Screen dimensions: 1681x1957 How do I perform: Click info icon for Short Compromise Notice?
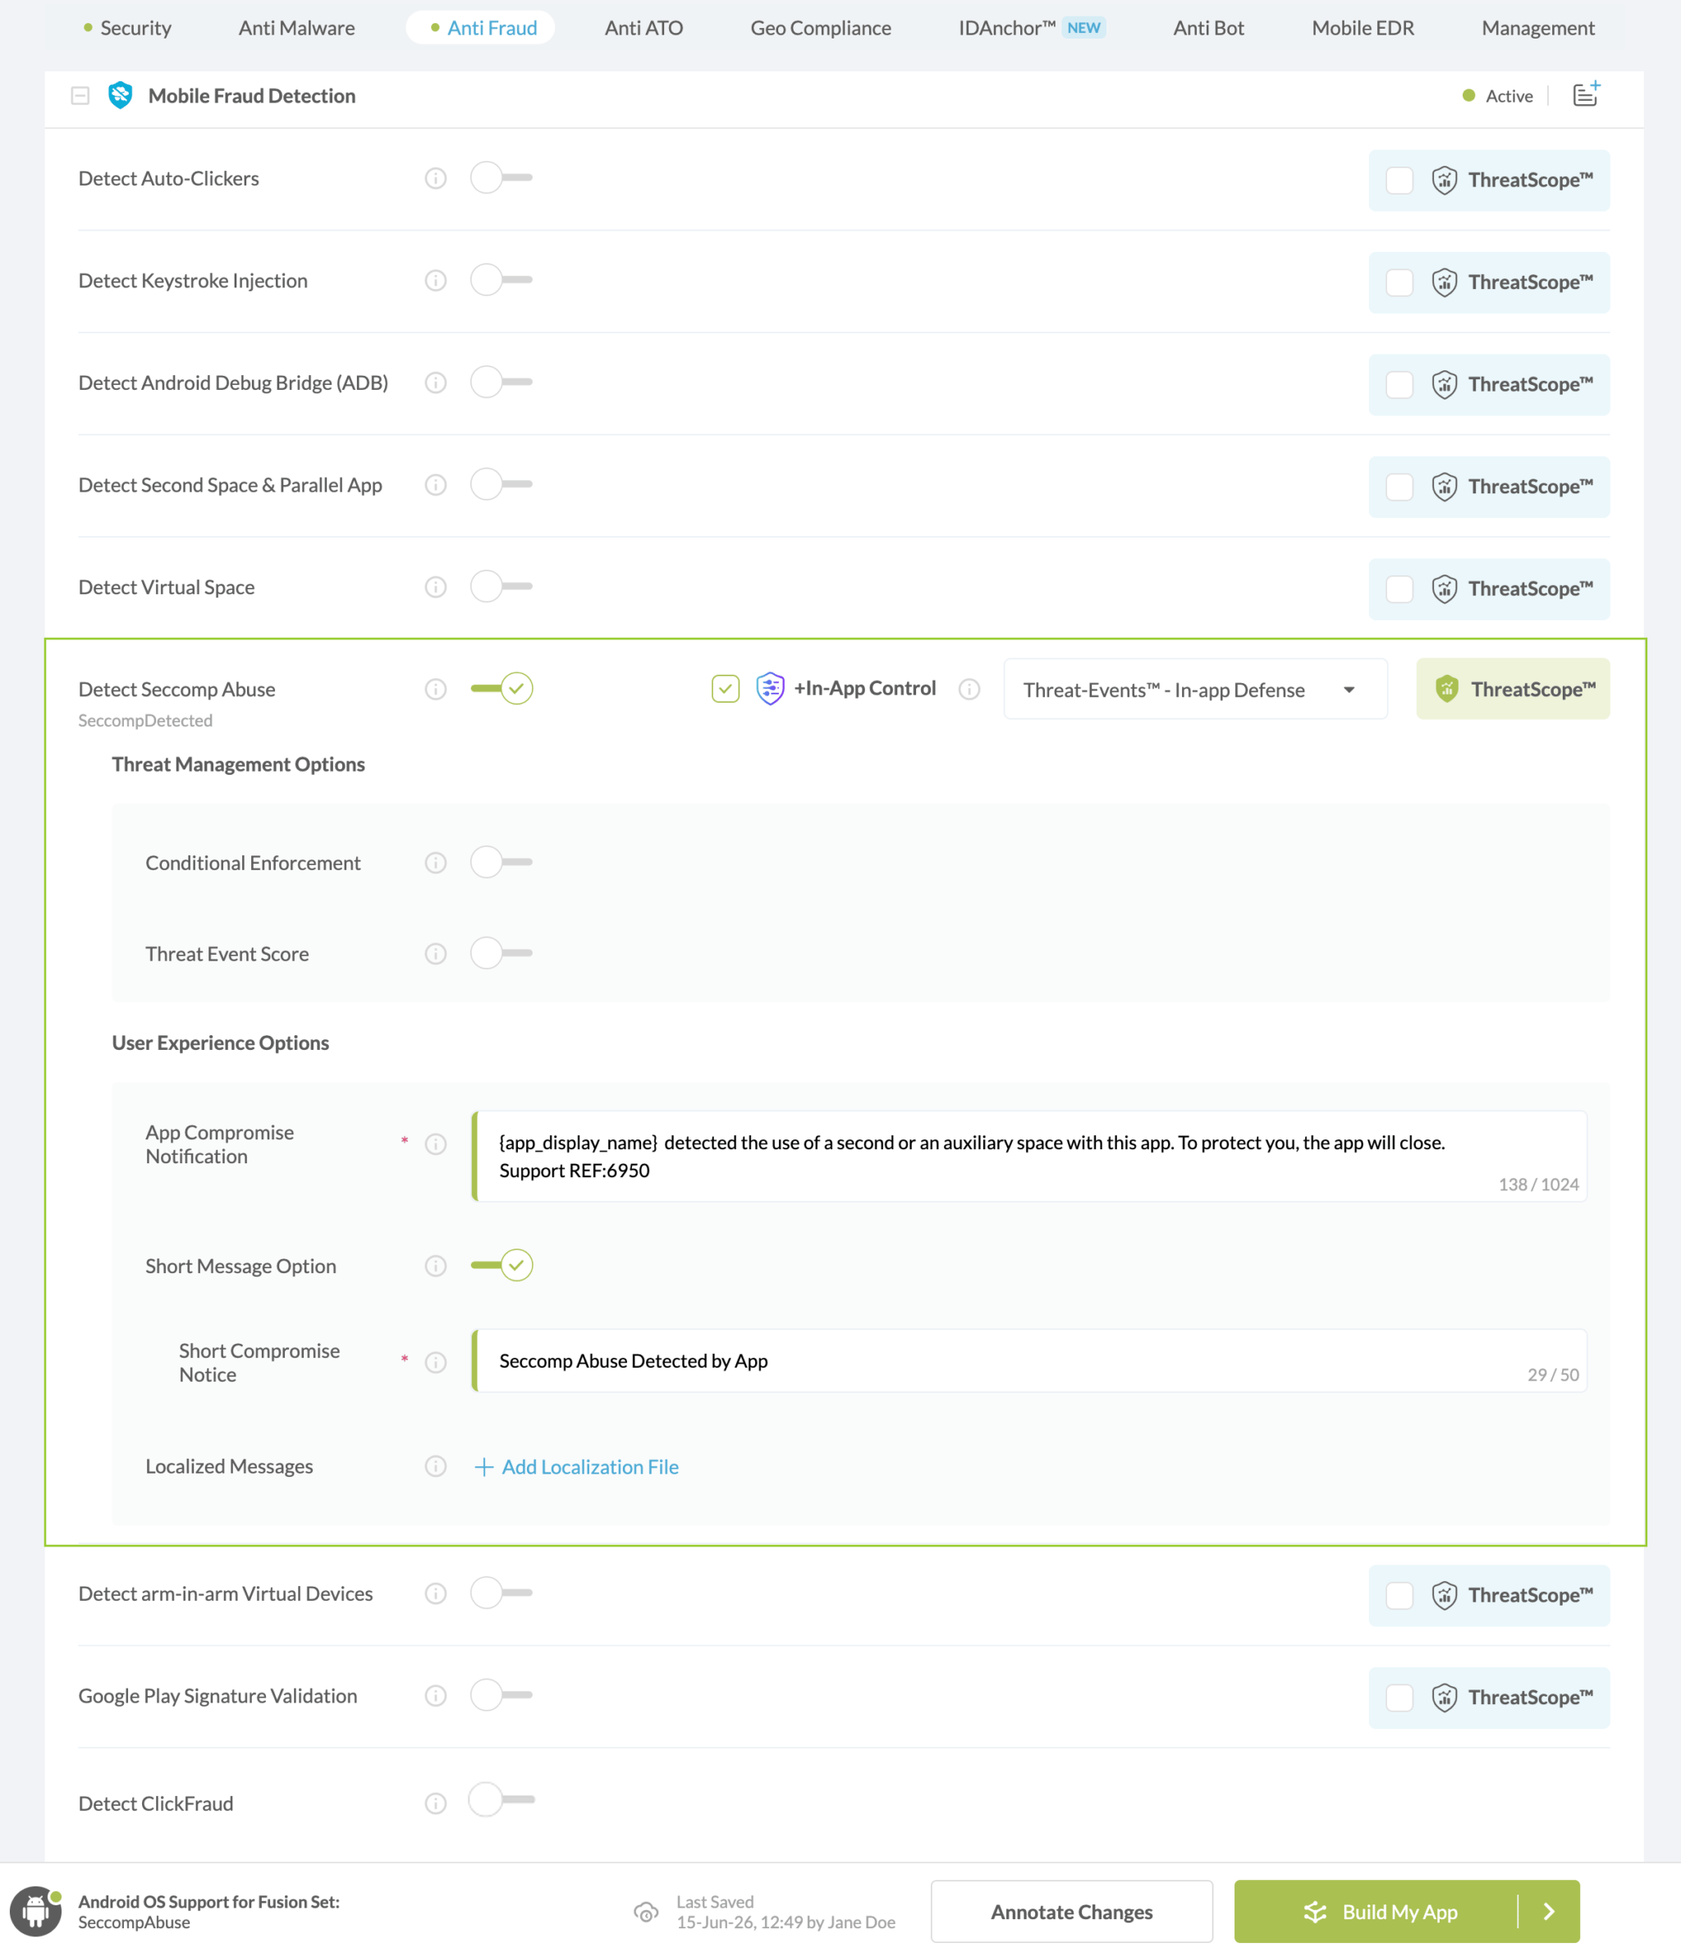click(435, 1362)
